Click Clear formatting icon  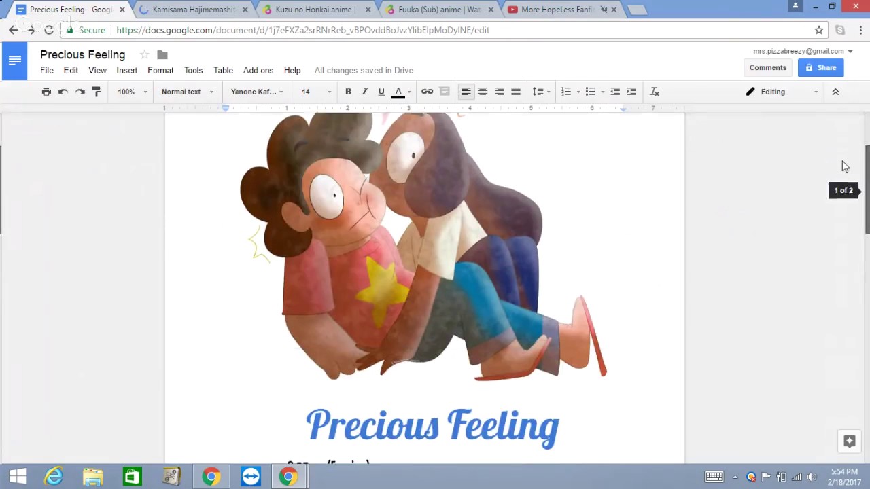[x=655, y=92]
